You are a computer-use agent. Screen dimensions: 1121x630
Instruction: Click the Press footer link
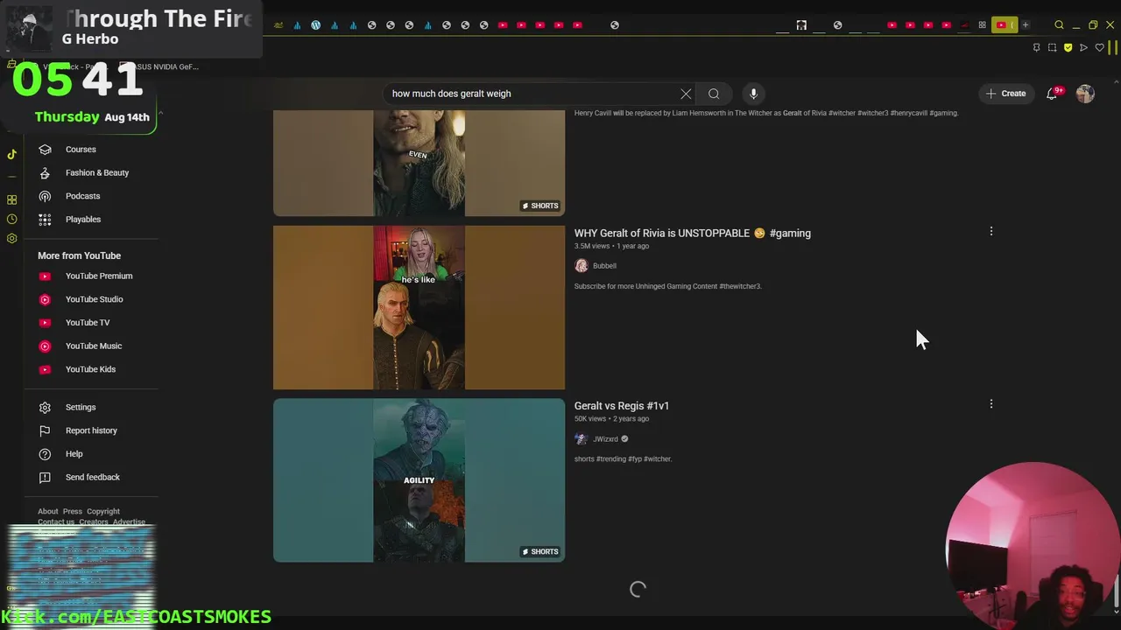pos(72,511)
